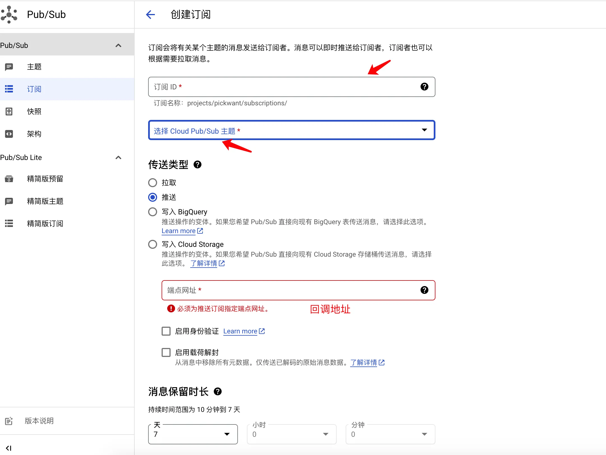Open the 分钟 retention dropdown

coord(391,434)
